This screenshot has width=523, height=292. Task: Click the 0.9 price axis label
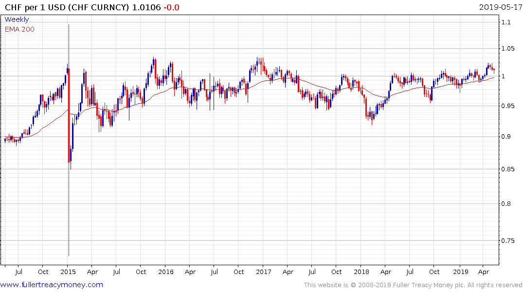coord(505,136)
